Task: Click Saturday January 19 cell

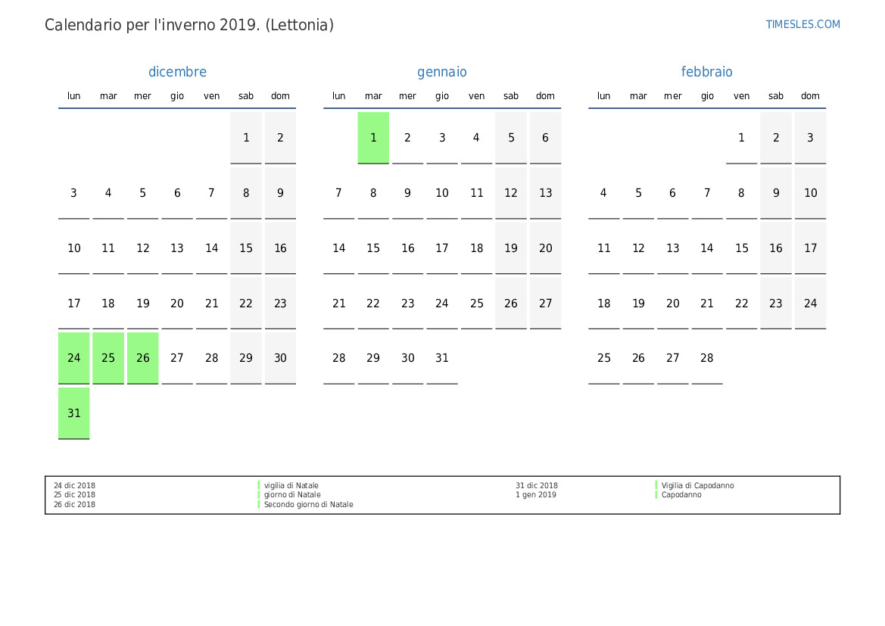Action: click(511, 248)
